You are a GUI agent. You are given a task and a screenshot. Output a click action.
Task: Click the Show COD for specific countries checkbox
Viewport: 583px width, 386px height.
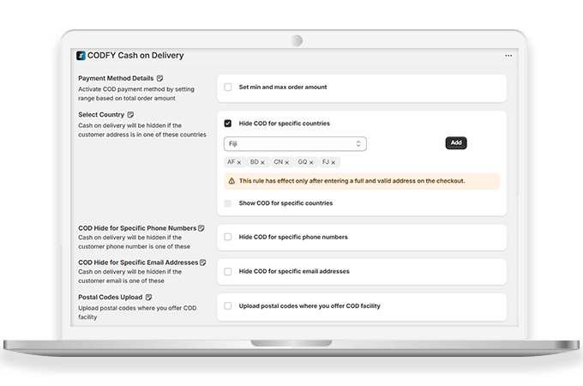tap(228, 203)
